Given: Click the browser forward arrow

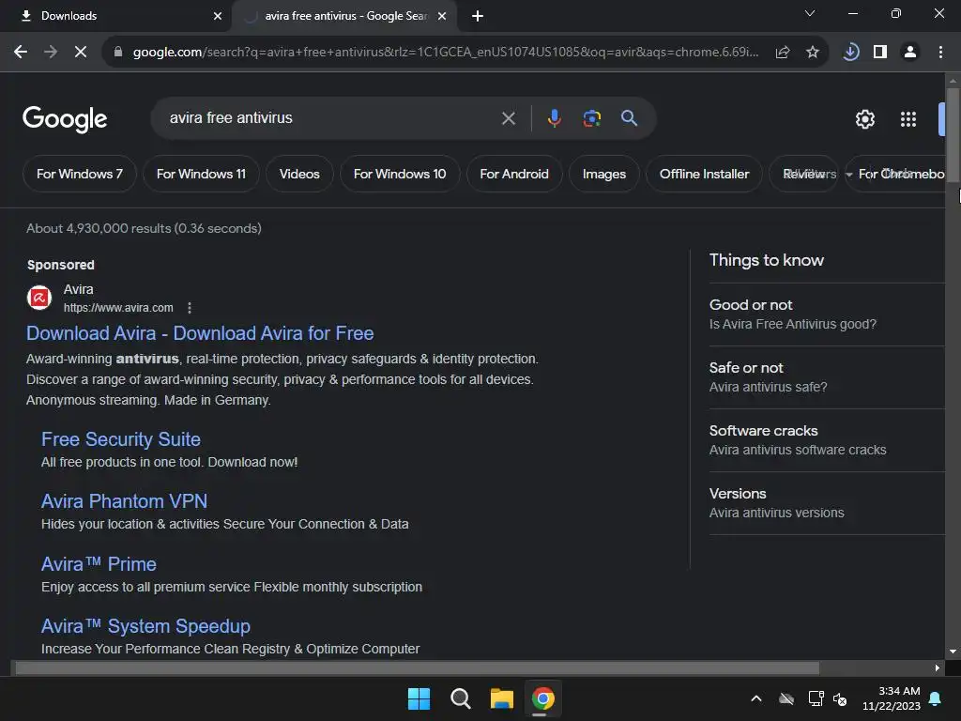Looking at the screenshot, I should pyautogui.click(x=51, y=53).
